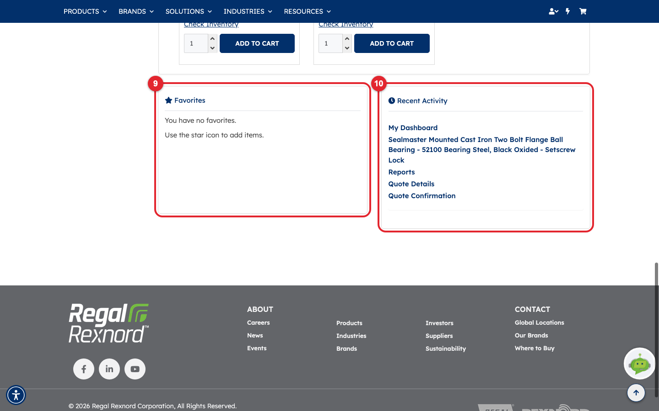Screen dimensions: 659x411
Task: Open Global Locations under Contact
Action: tap(540, 322)
